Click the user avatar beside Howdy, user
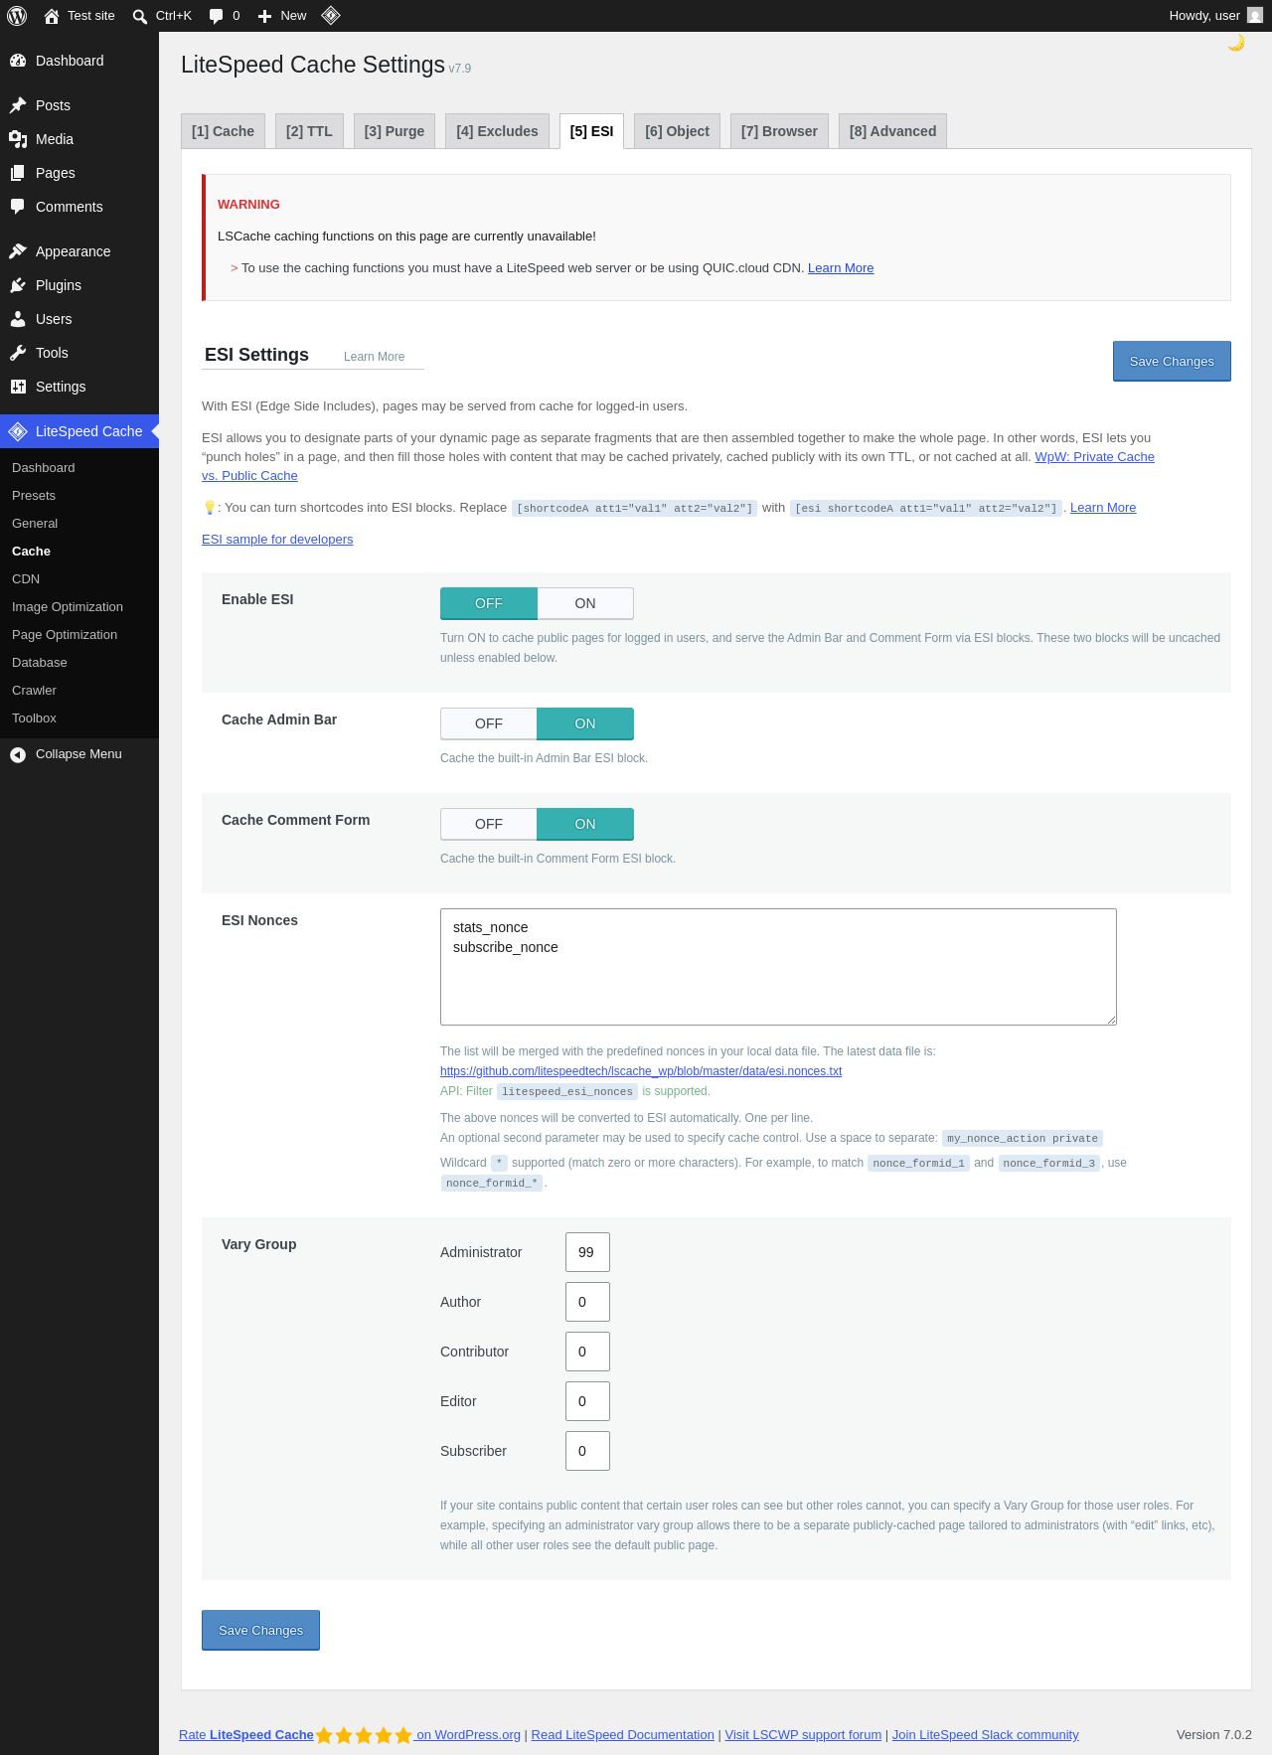 click(1255, 15)
